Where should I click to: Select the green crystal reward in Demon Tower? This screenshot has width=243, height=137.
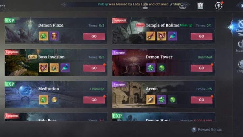pyautogui.click(x=151, y=68)
